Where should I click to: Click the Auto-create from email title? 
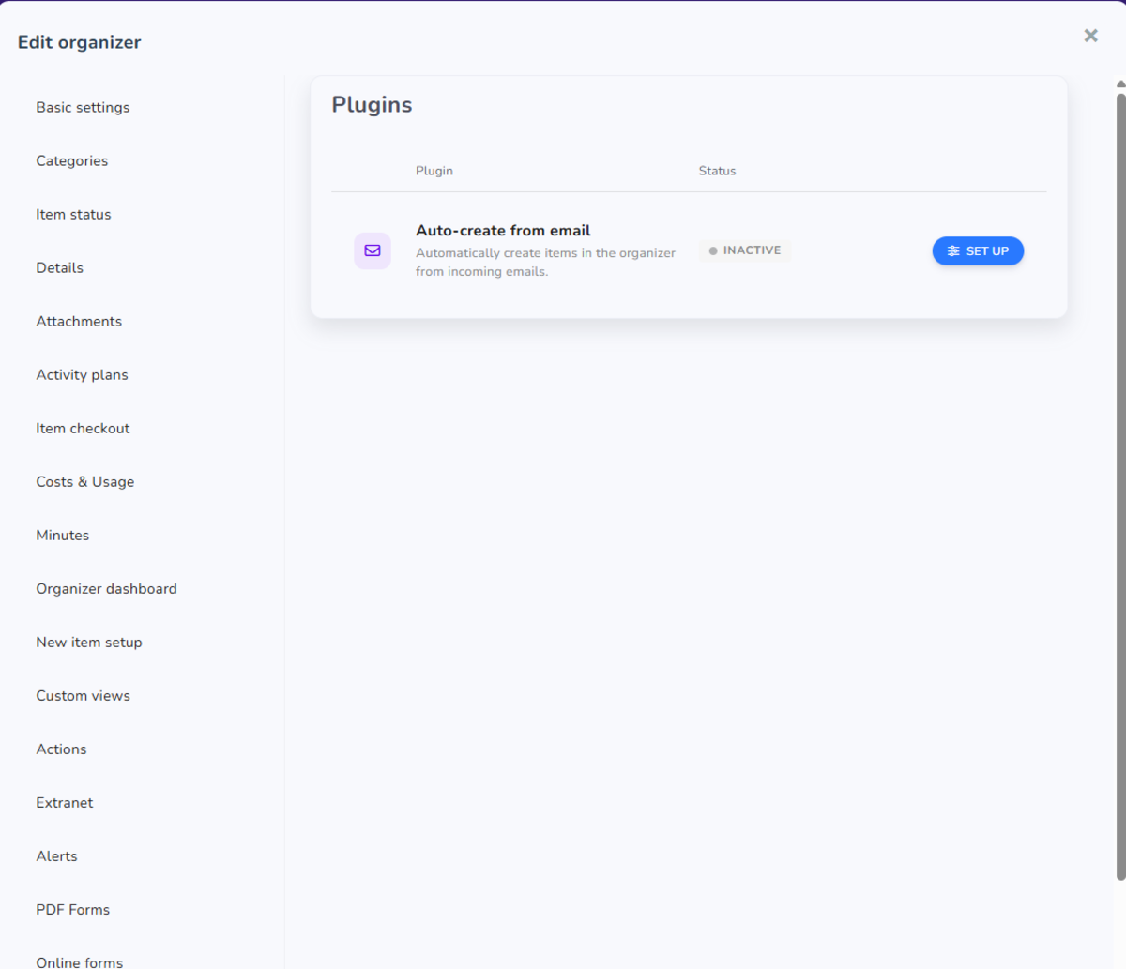coord(503,230)
